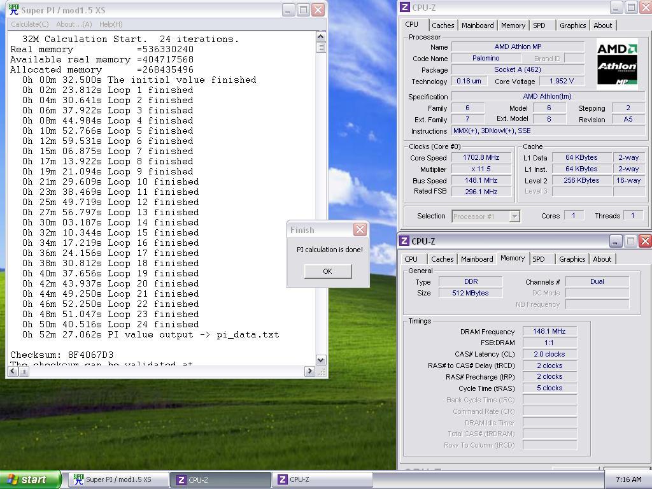Click the Multiplier value x 11.5
This screenshot has height=489, width=652.
(x=481, y=169)
